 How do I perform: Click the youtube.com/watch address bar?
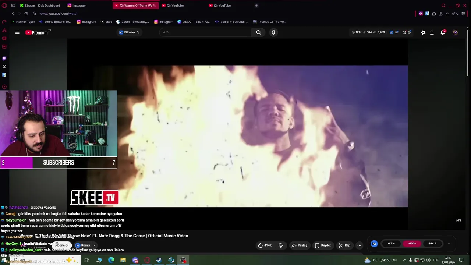tap(59, 14)
